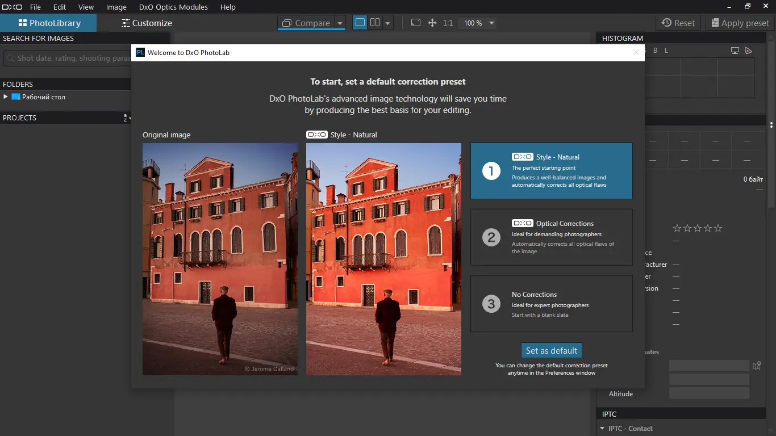Screen dimensions: 776x436
Task: Click the Original image preview thumbnail
Action: click(x=220, y=259)
